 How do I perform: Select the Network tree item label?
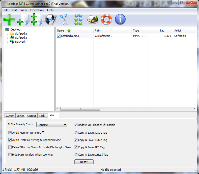[20, 42]
